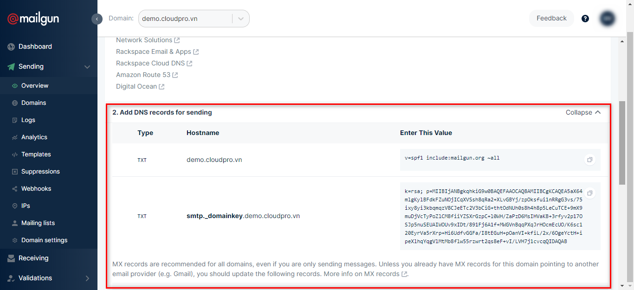Click the Feedback button
The image size is (634, 290).
click(551, 18)
